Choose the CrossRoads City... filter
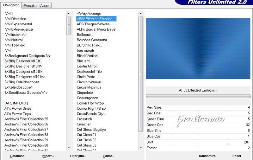This screenshot has height=160, width=253. click(x=91, y=114)
